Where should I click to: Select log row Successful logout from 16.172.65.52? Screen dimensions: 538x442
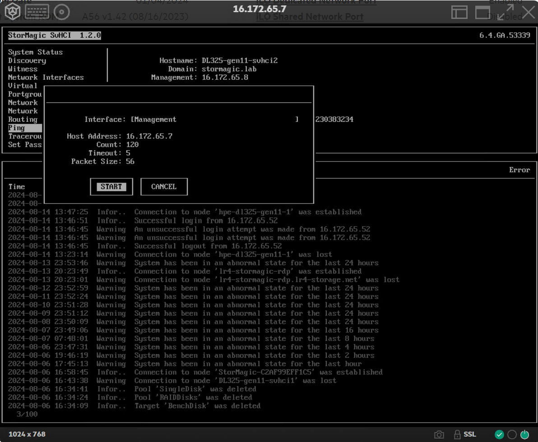(145, 246)
